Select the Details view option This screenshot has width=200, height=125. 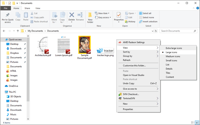click(x=178, y=69)
